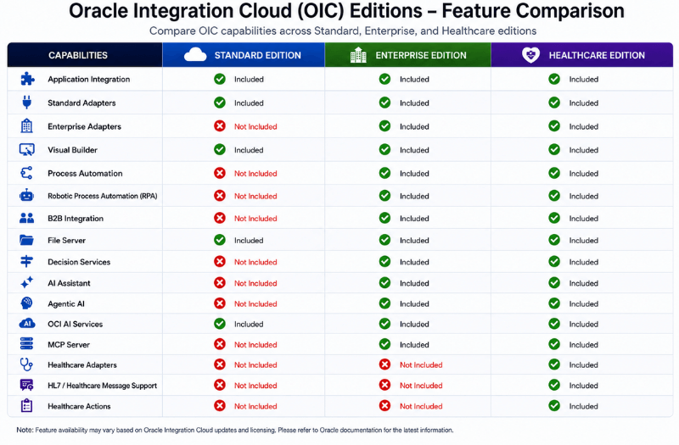This screenshot has width=679, height=445.
Task: Click the Standard red X for Enterprise Adapters
Action: 220,125
